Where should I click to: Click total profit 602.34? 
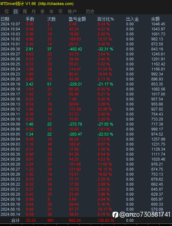click(x=75, y=220)
